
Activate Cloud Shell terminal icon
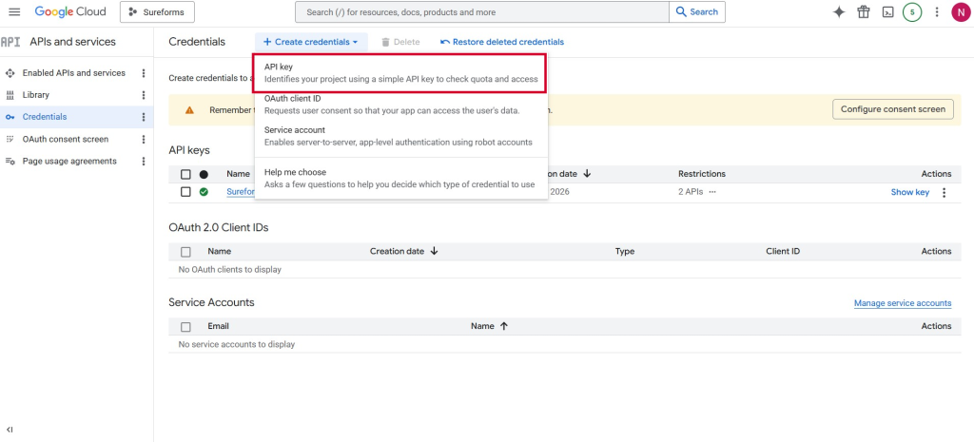point(888,11)
